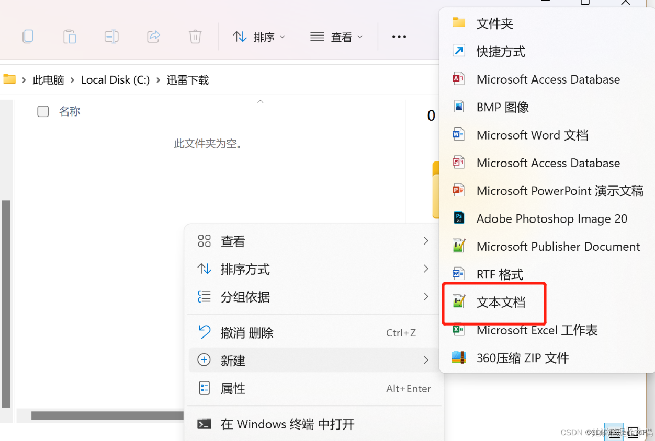Navigate to Local Disk (C:) breadcrumb

point(116,80)
